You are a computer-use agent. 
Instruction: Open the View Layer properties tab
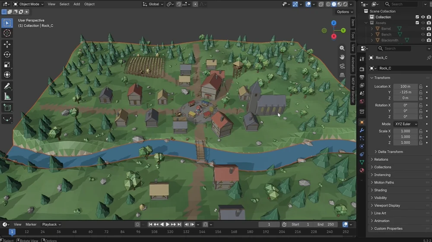[x=362, y=85]
